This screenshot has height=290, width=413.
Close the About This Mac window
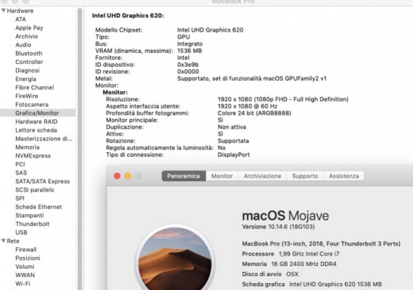point(117,176)
